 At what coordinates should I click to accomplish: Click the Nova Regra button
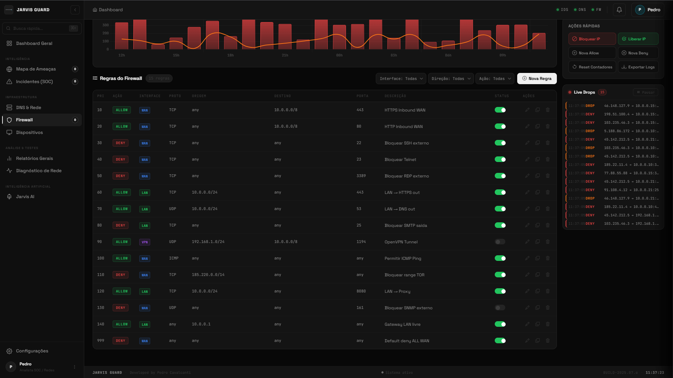537,78
